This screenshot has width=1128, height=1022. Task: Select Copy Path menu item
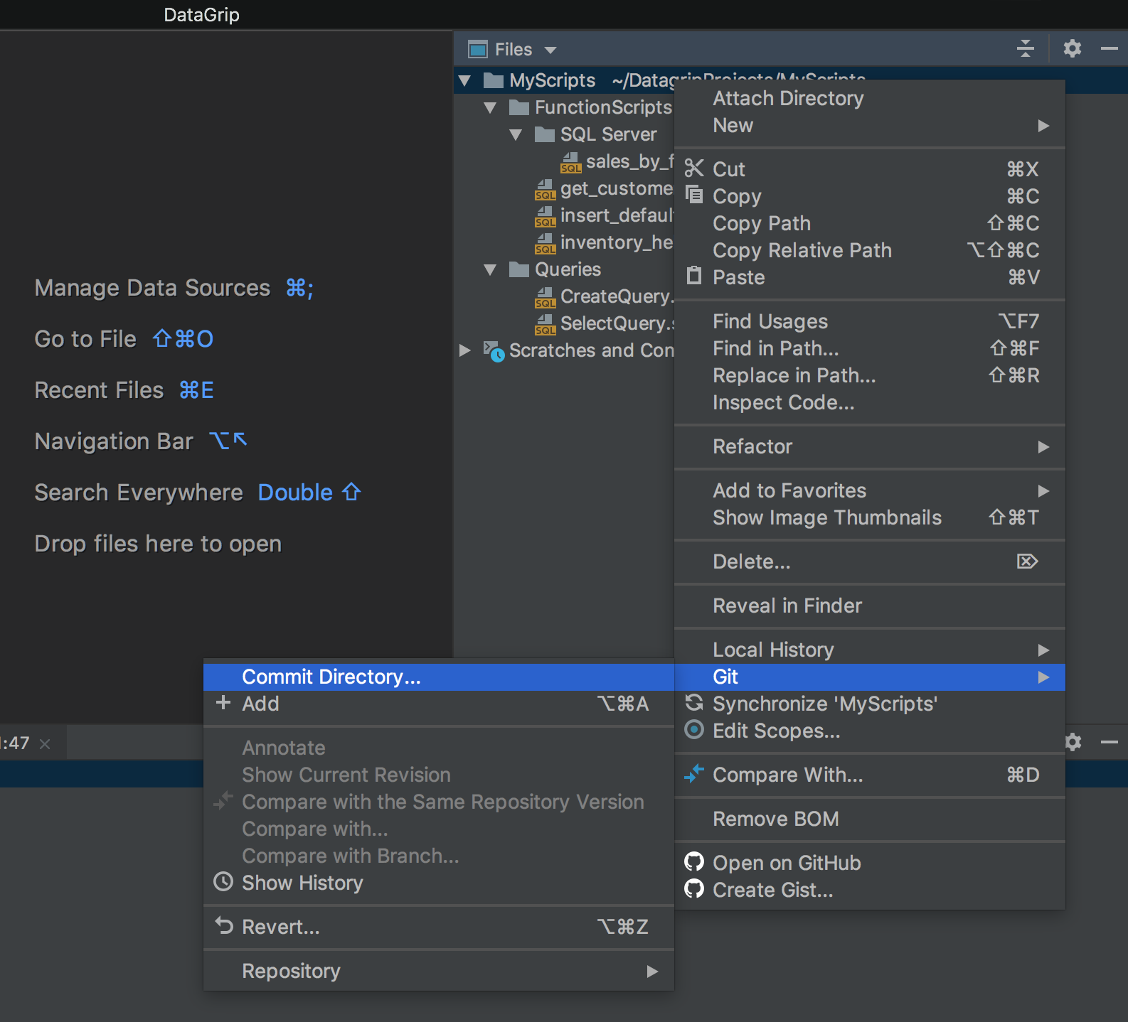[870, 223]
